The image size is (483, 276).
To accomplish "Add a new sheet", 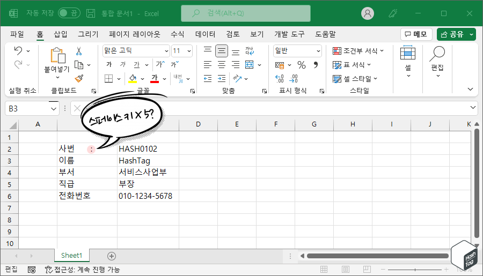I will click(112, 256).
